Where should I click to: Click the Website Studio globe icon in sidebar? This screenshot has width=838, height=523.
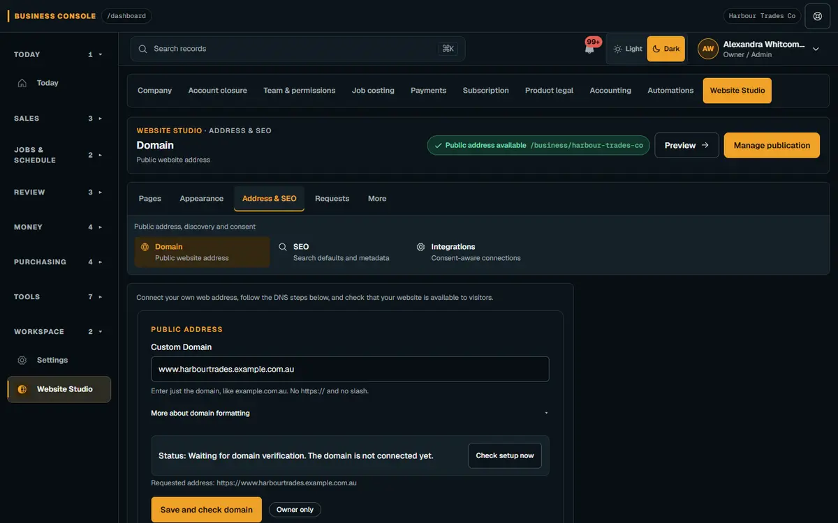[x=22, y=389]
